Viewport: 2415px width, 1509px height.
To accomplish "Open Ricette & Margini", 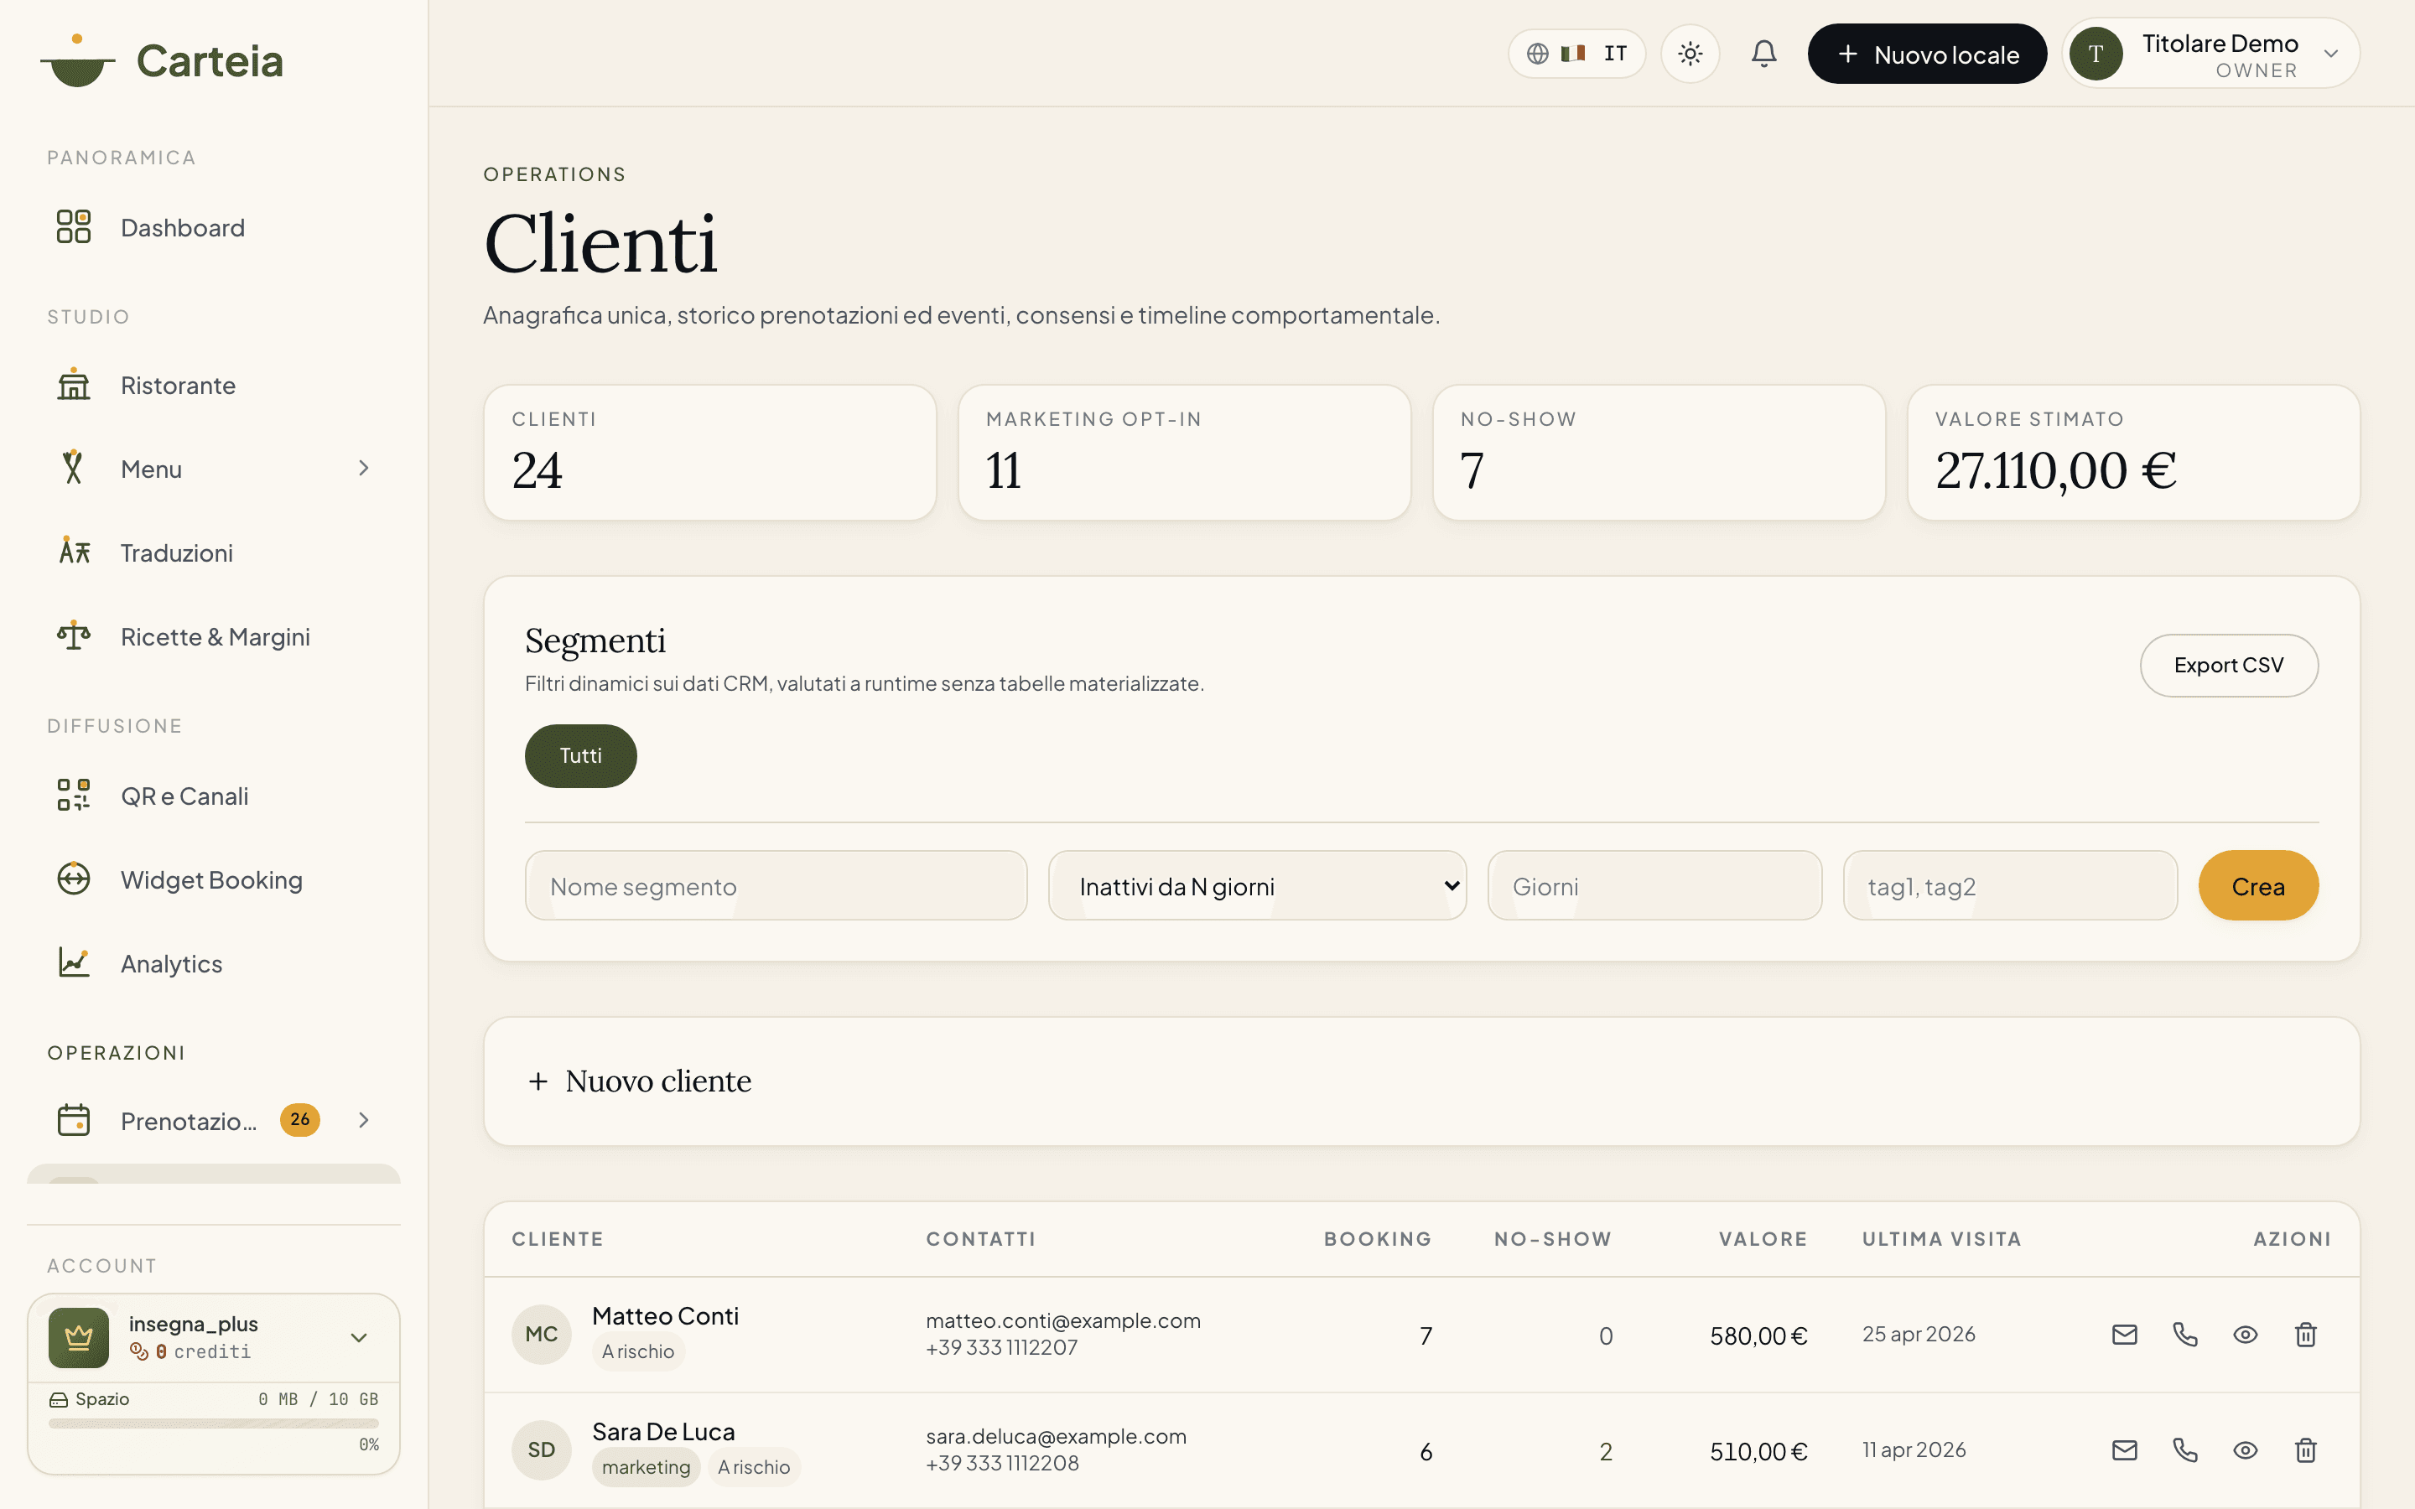I will click(214, 637).
